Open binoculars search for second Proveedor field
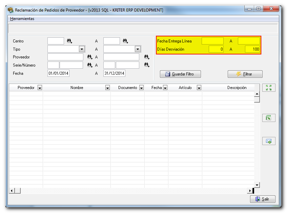This screenshot has height=213, width=287. pyautogui.click(x=147, y=57)
